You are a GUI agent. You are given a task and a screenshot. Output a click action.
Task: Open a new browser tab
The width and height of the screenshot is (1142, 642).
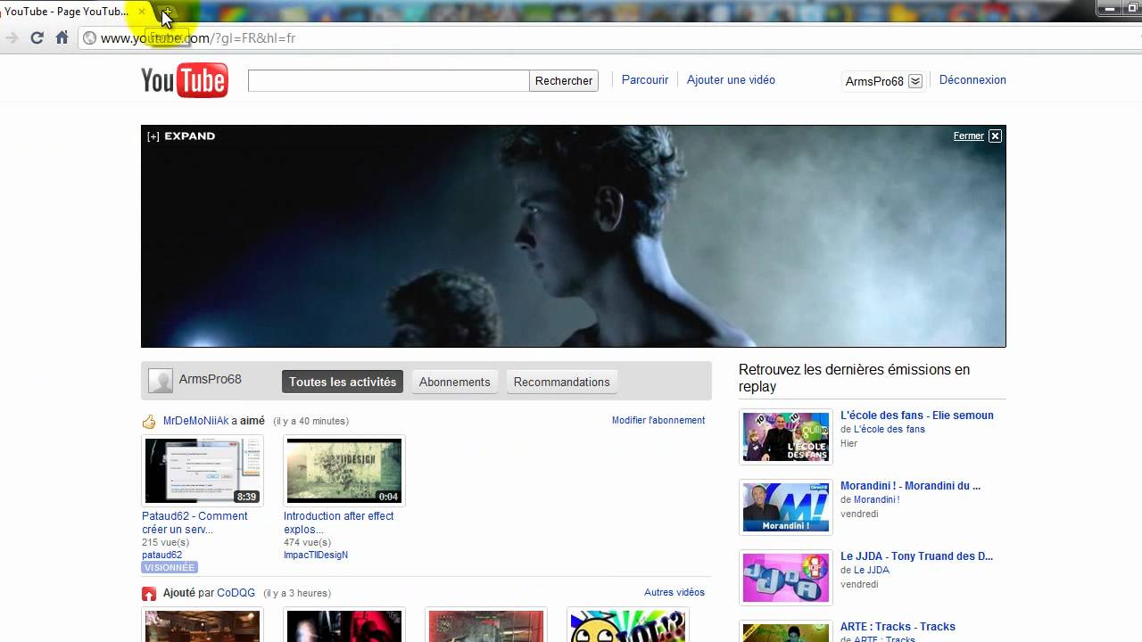pyautogui.click(x=167, y=12)
